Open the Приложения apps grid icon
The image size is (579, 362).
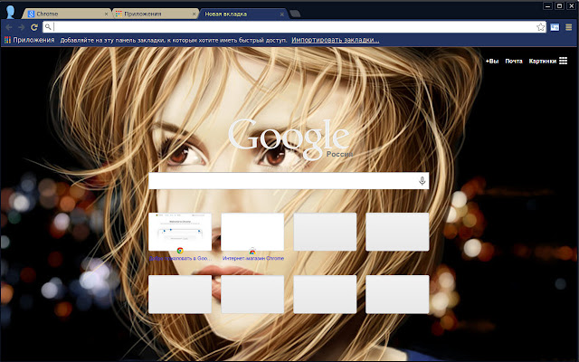7,40
